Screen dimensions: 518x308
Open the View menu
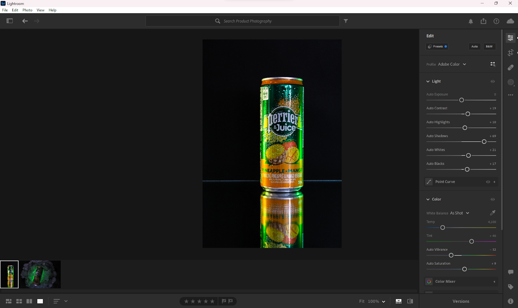(x=40, y=10)
